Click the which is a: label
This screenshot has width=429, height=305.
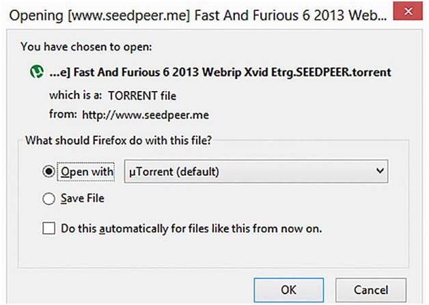(76, 95)
